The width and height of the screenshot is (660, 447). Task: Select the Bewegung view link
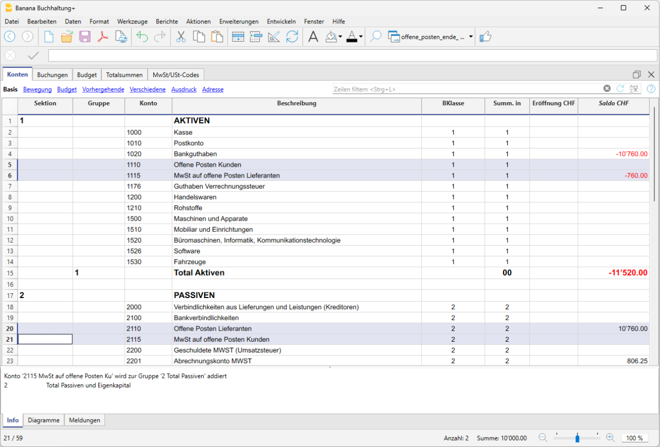[x=38, y=90]
